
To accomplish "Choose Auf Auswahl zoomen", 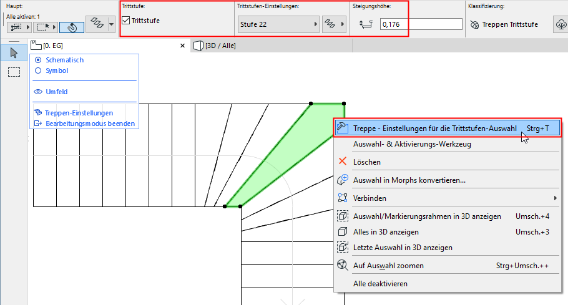I will tap(448, 265).
